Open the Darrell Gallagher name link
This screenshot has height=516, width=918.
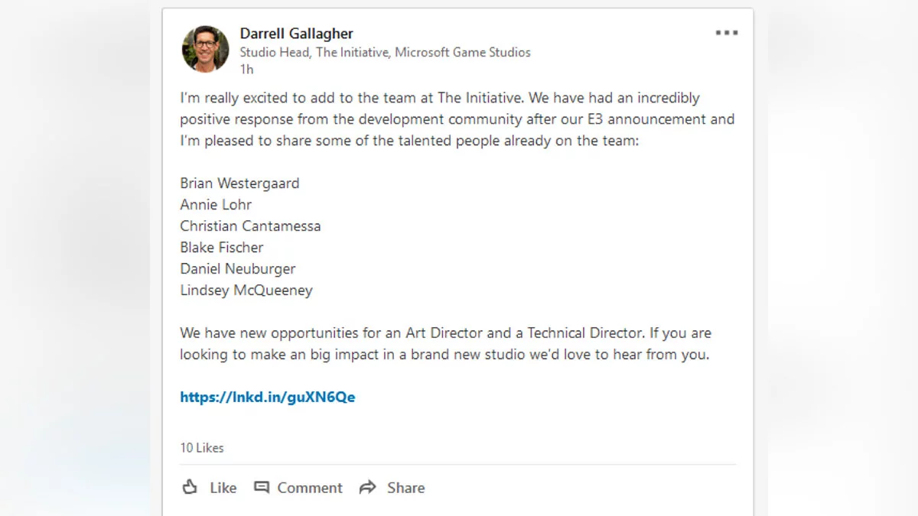pos(296,34)
